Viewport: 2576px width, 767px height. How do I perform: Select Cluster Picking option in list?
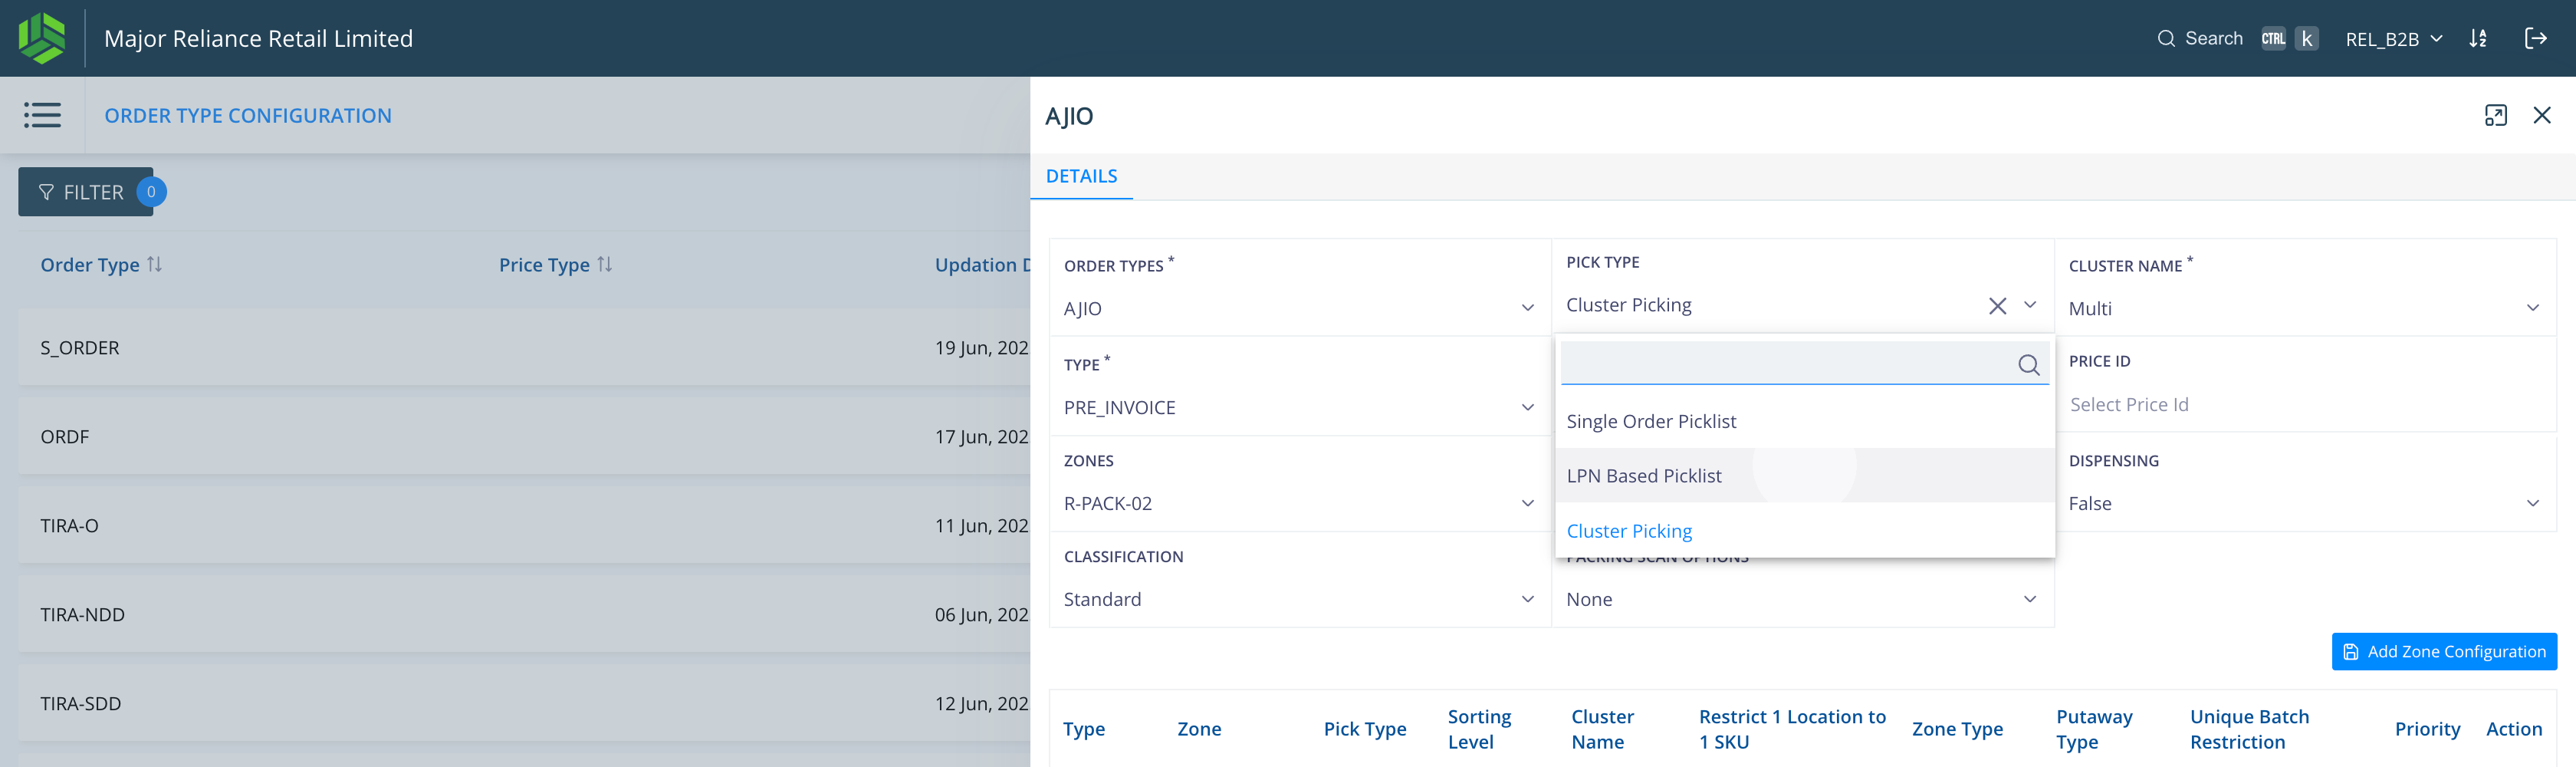pyautogui.click(x=1804, y=531)
